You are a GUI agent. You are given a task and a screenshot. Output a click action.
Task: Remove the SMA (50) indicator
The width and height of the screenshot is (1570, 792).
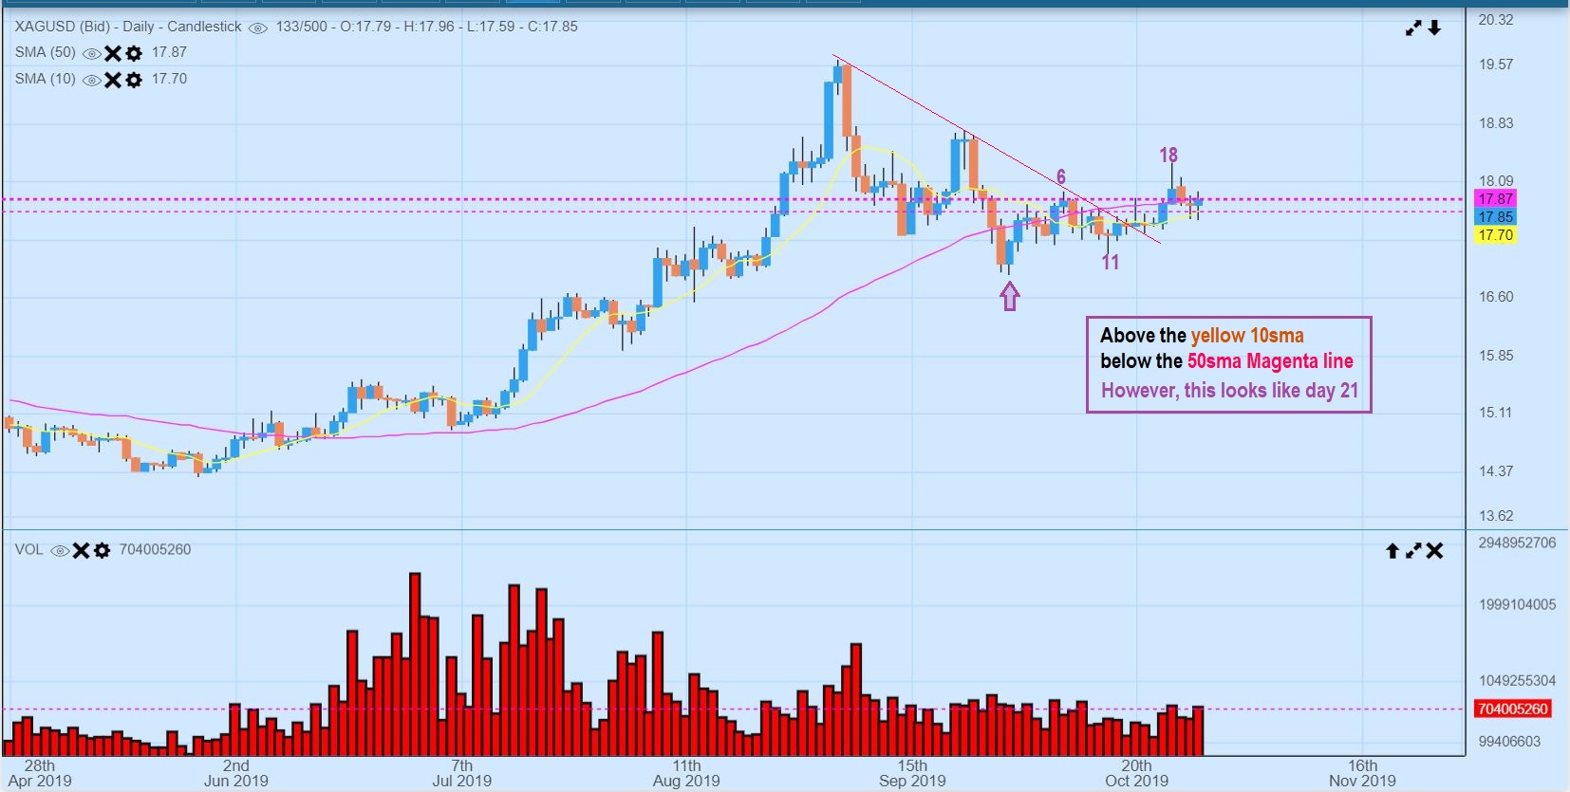coord(113,54)
